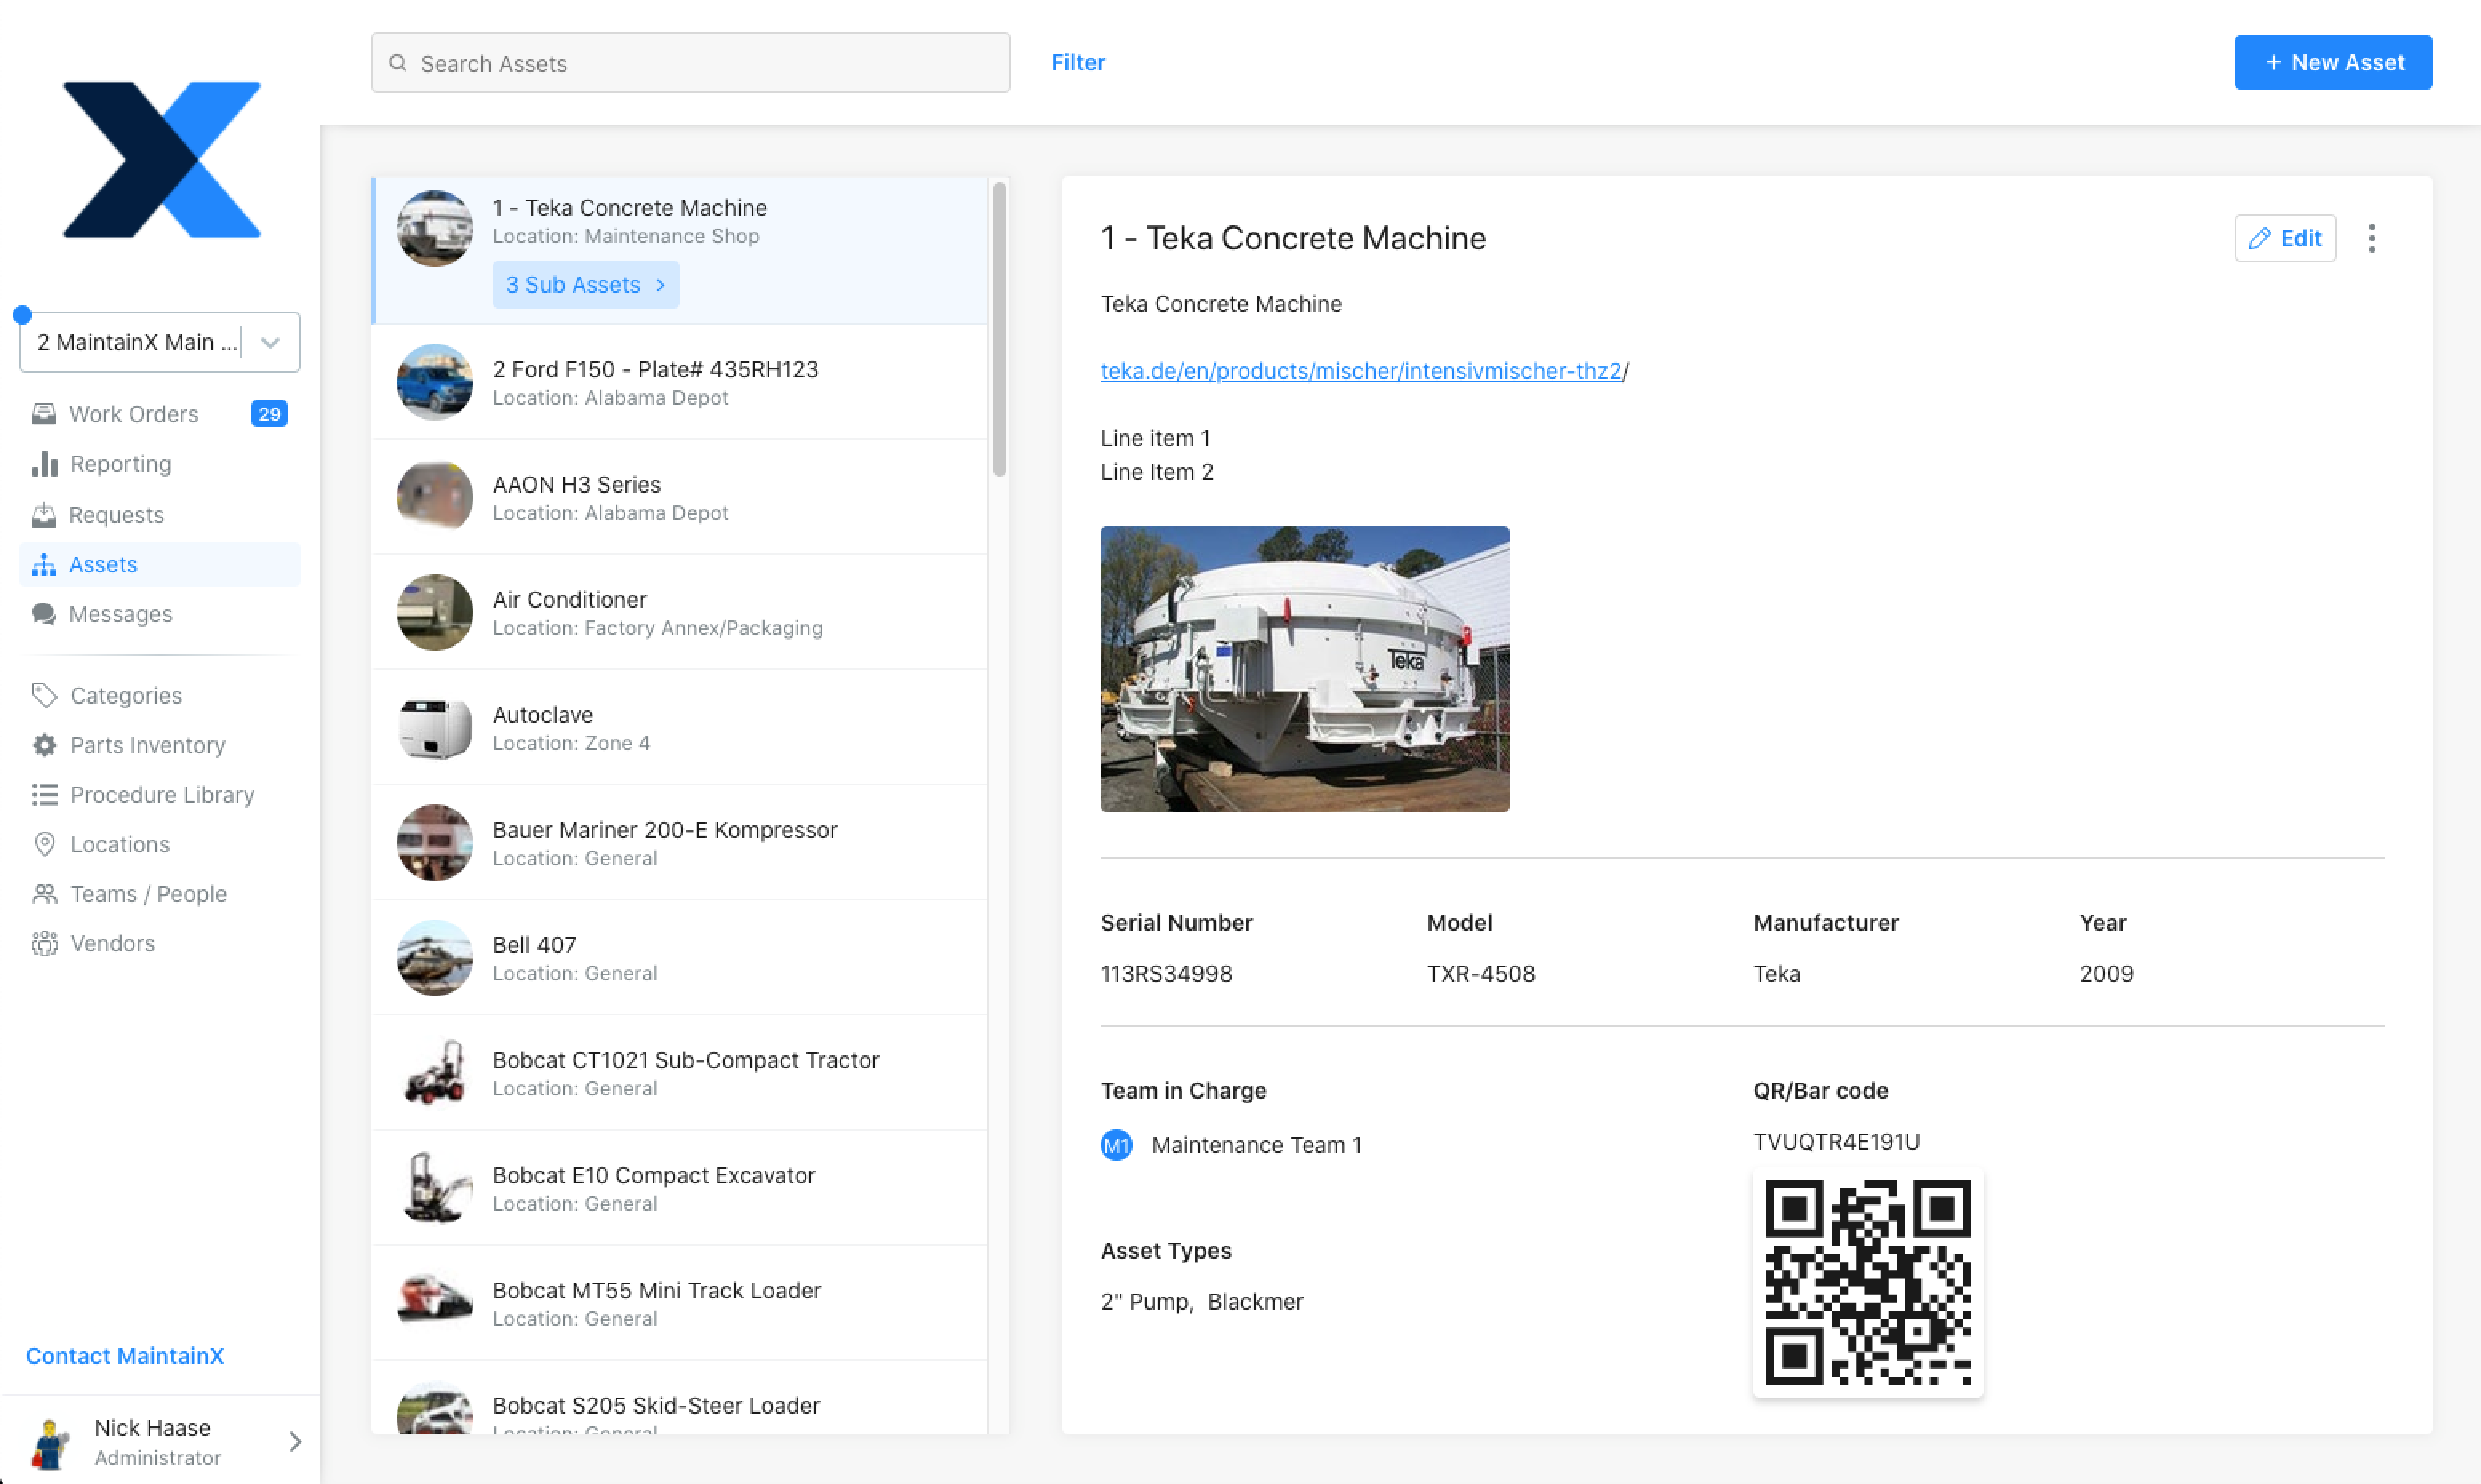
Task: Select 2 Ford F150 asset row
Action: pos(680,383)
